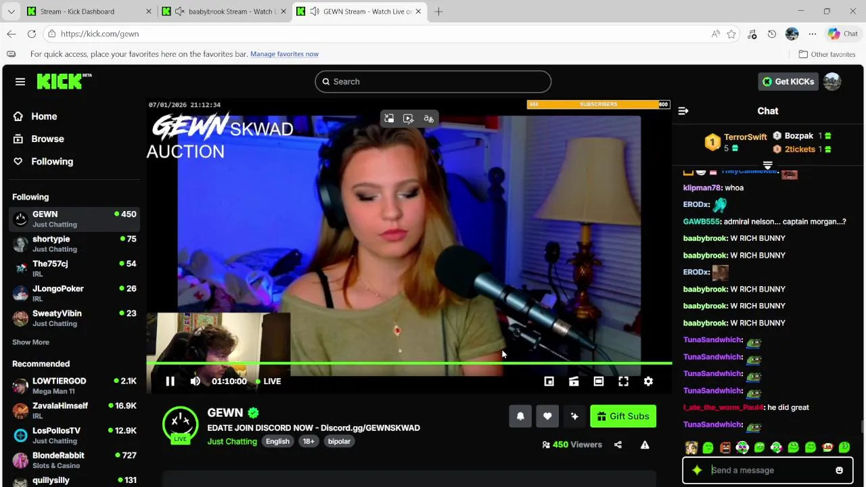Click the Just Chatting category link
Image resolution: width=866 pixels, height=487 pixels.
click(x=232, y=442)
